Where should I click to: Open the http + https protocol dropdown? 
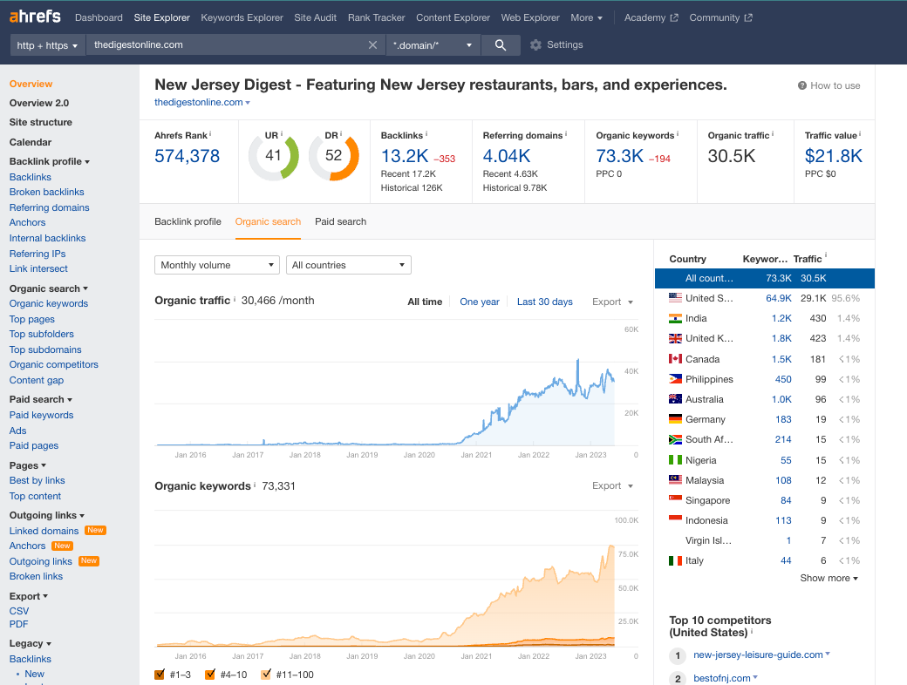47,45
